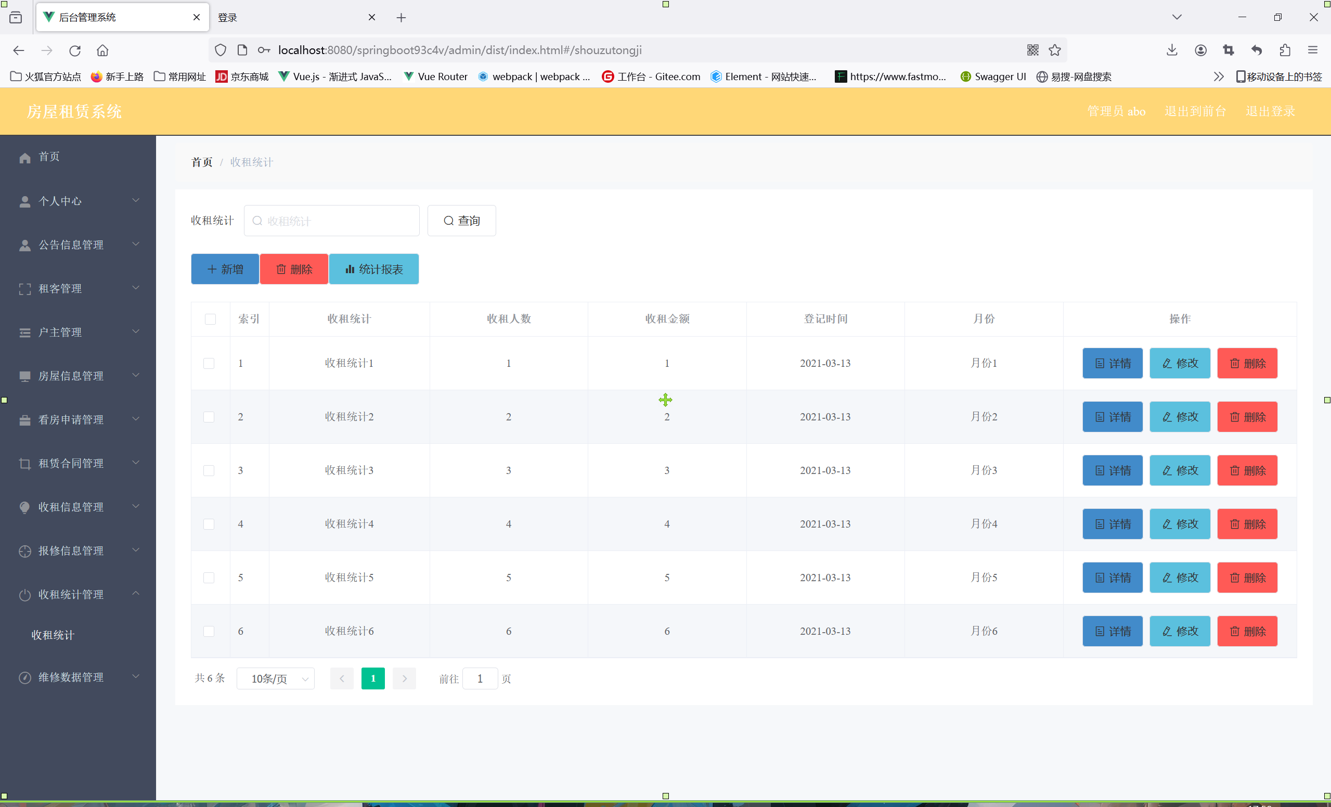Click the shield tracking protection icon
1331x807 pixels.
(x=221, y=50)
